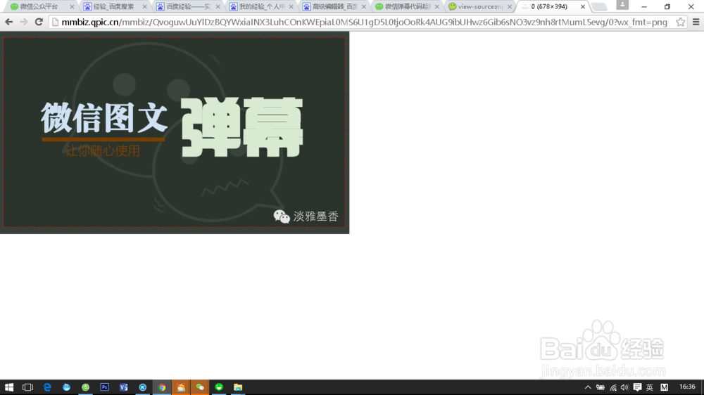The width and height of the screenshot is (704, 395).
Task: Open the green smiley app on the taskbar
Action: (219, 387)
